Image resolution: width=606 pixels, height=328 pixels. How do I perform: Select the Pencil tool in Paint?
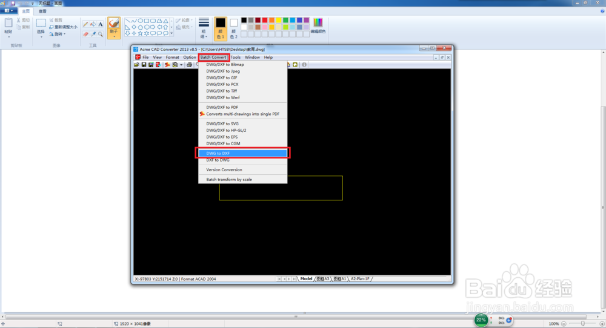pyautogui.click(x=85, y=24)
